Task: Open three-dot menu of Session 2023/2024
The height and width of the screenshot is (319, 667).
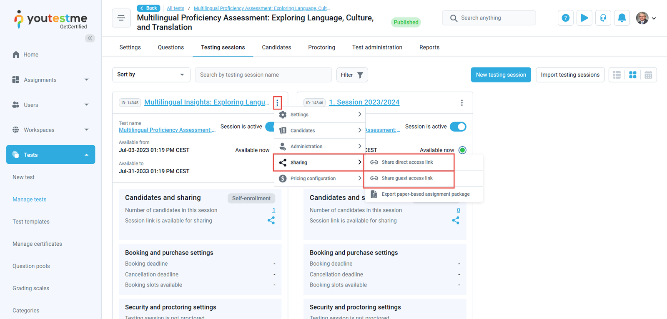Action: [461, 103]
